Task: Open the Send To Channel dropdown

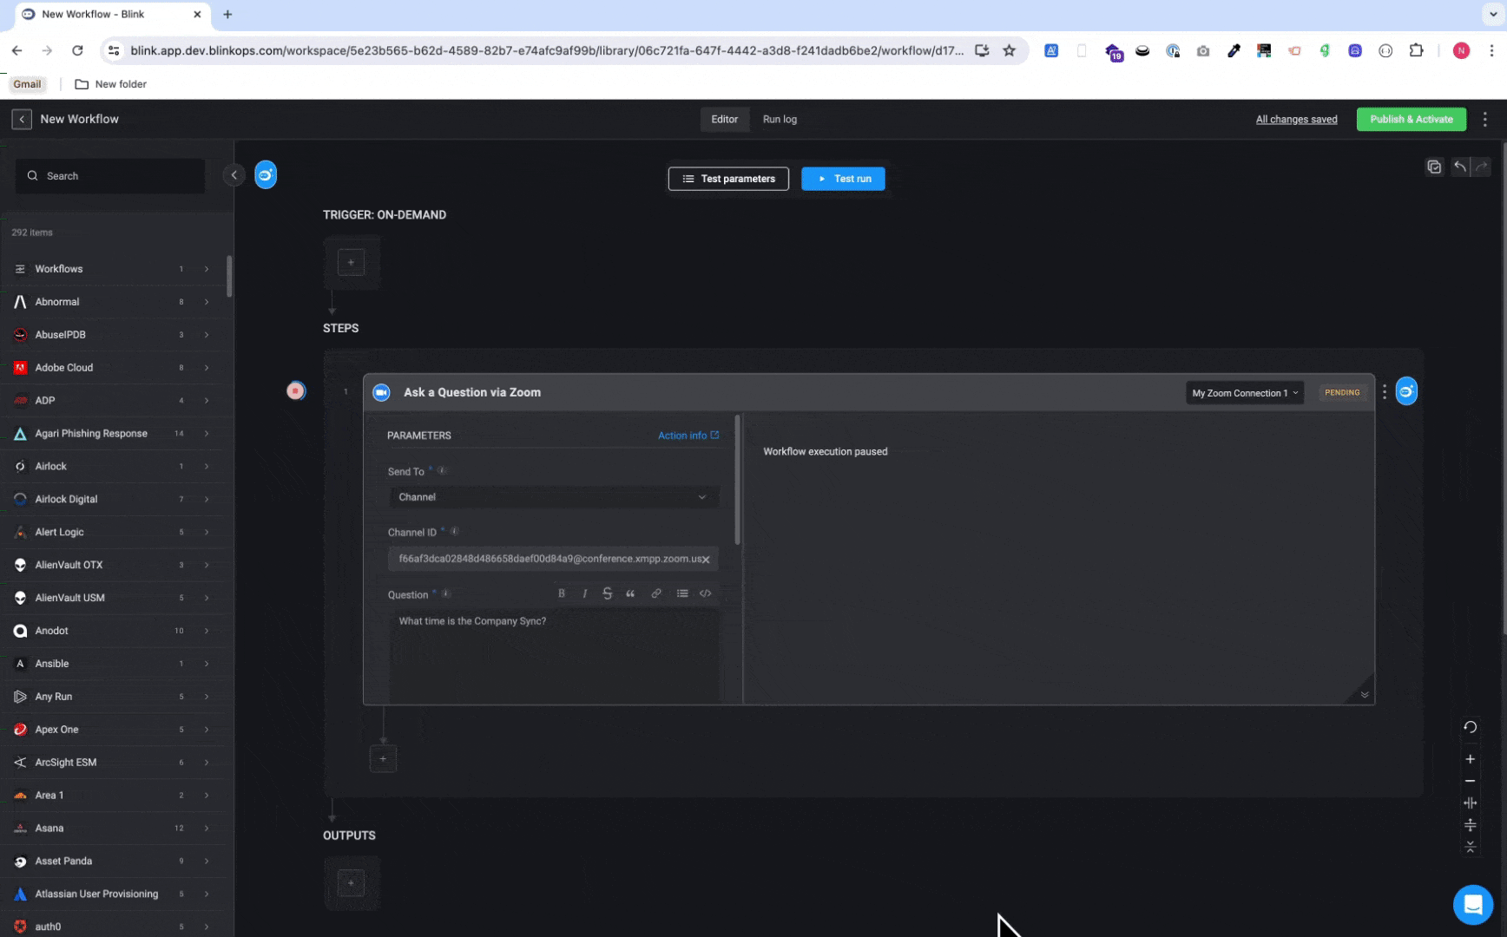Action: pyautogui.click(x=553, y=497)
